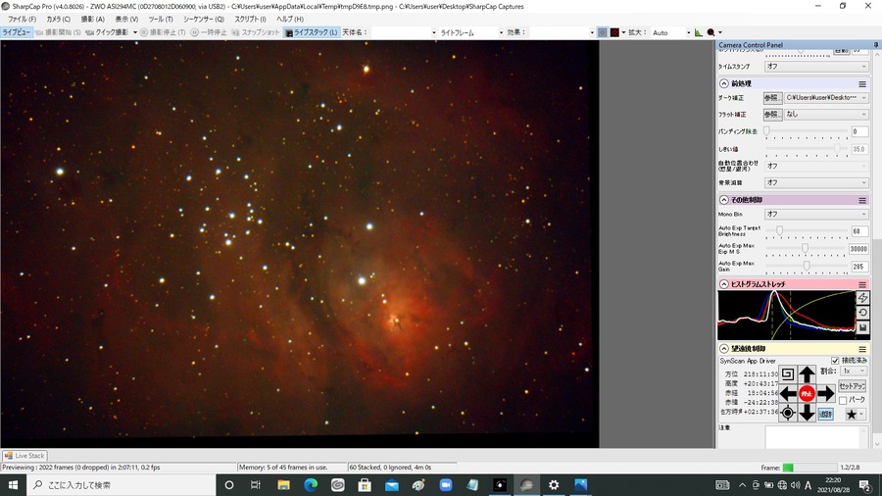Click the right arrow telescope move button

826,394
